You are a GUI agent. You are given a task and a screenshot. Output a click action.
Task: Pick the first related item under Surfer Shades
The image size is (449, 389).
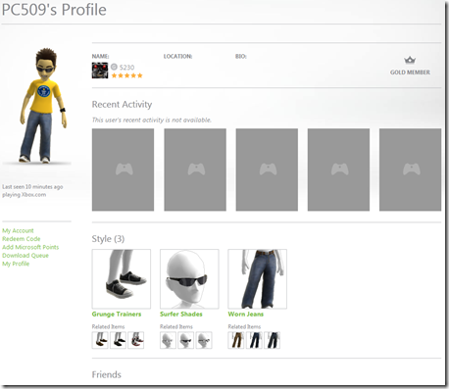point(168,340)
